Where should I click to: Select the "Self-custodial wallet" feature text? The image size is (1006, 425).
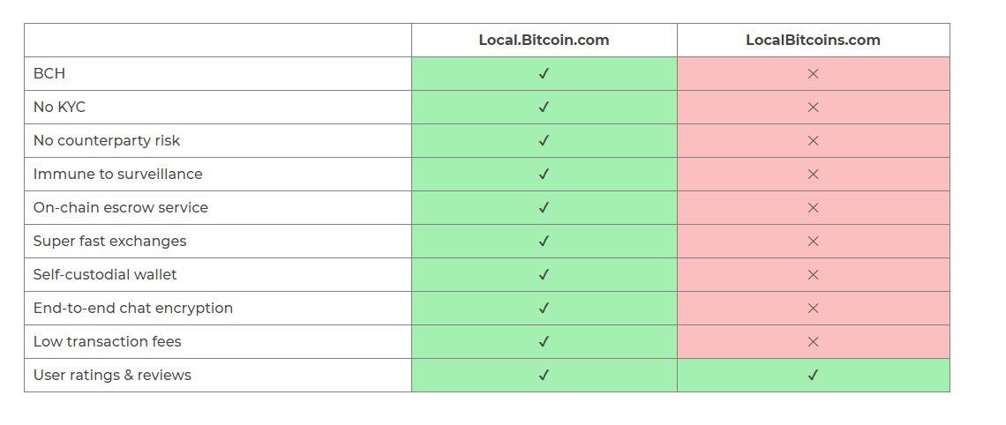(105, 275)
